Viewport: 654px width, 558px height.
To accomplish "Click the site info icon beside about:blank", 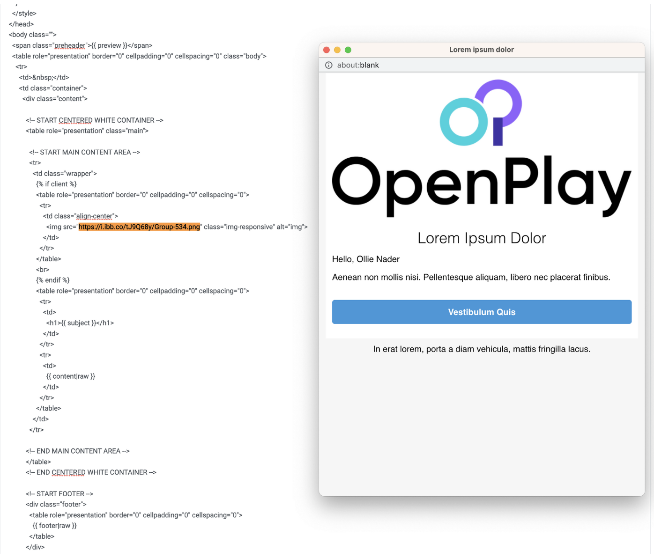I will [329, 65].
